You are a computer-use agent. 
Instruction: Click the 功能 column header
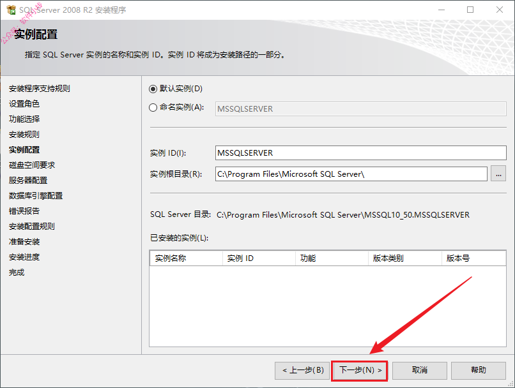[x=332, y=258]
